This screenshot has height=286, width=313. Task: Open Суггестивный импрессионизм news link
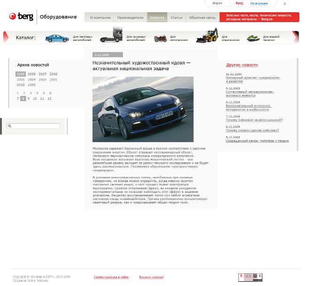250,94
